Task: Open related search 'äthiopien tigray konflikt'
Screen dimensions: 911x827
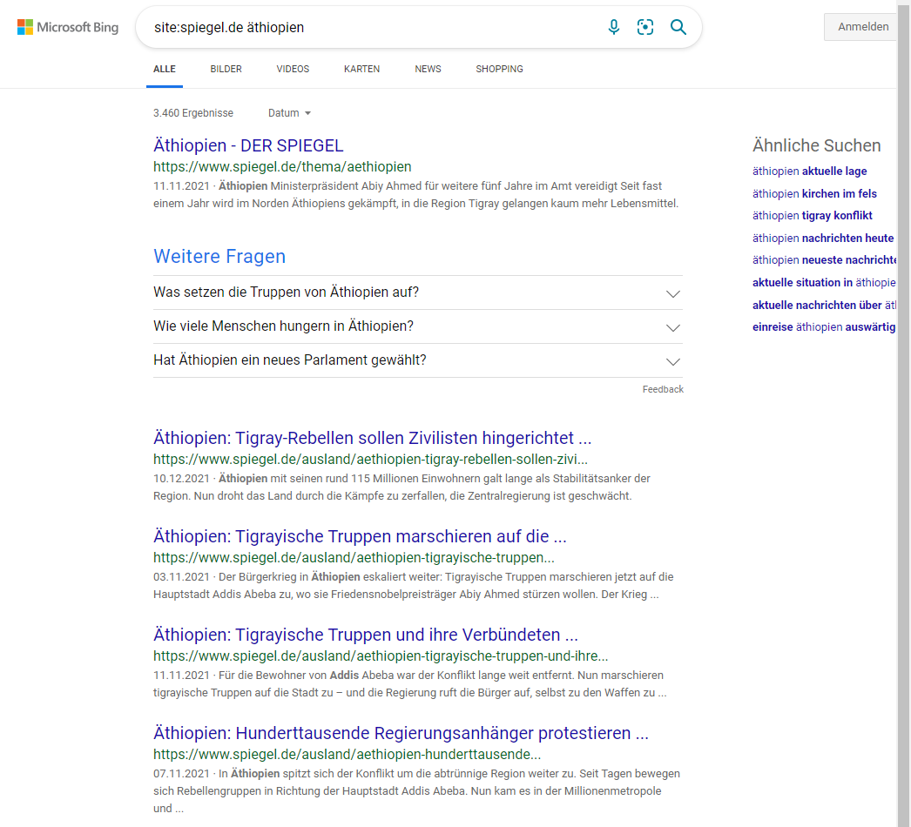Action: [x=813, y=216]
